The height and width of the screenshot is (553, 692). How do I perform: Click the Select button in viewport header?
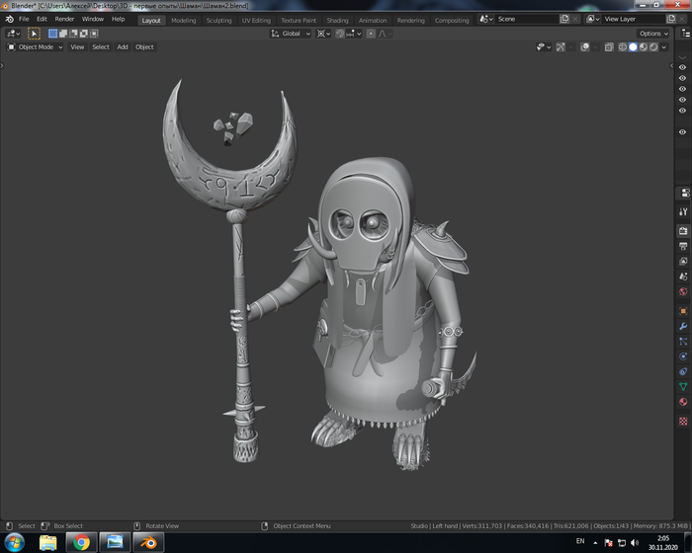click(101, 46)
